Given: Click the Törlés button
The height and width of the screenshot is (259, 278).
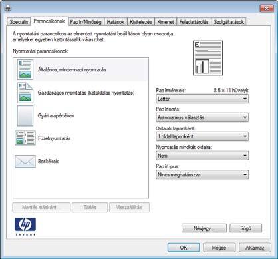Looking at the screenshot, I should (90, 207).
